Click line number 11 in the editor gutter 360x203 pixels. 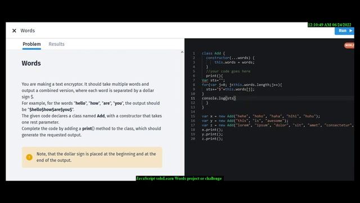(x=193, y=98)
